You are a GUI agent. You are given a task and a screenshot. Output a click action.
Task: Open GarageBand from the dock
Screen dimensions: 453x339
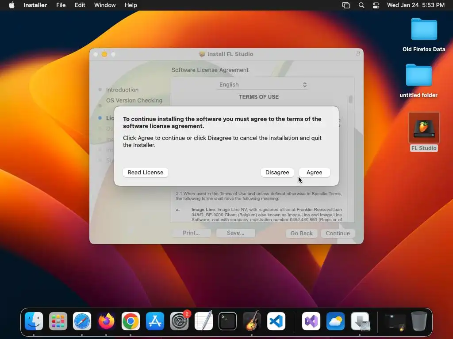point(252,321)
